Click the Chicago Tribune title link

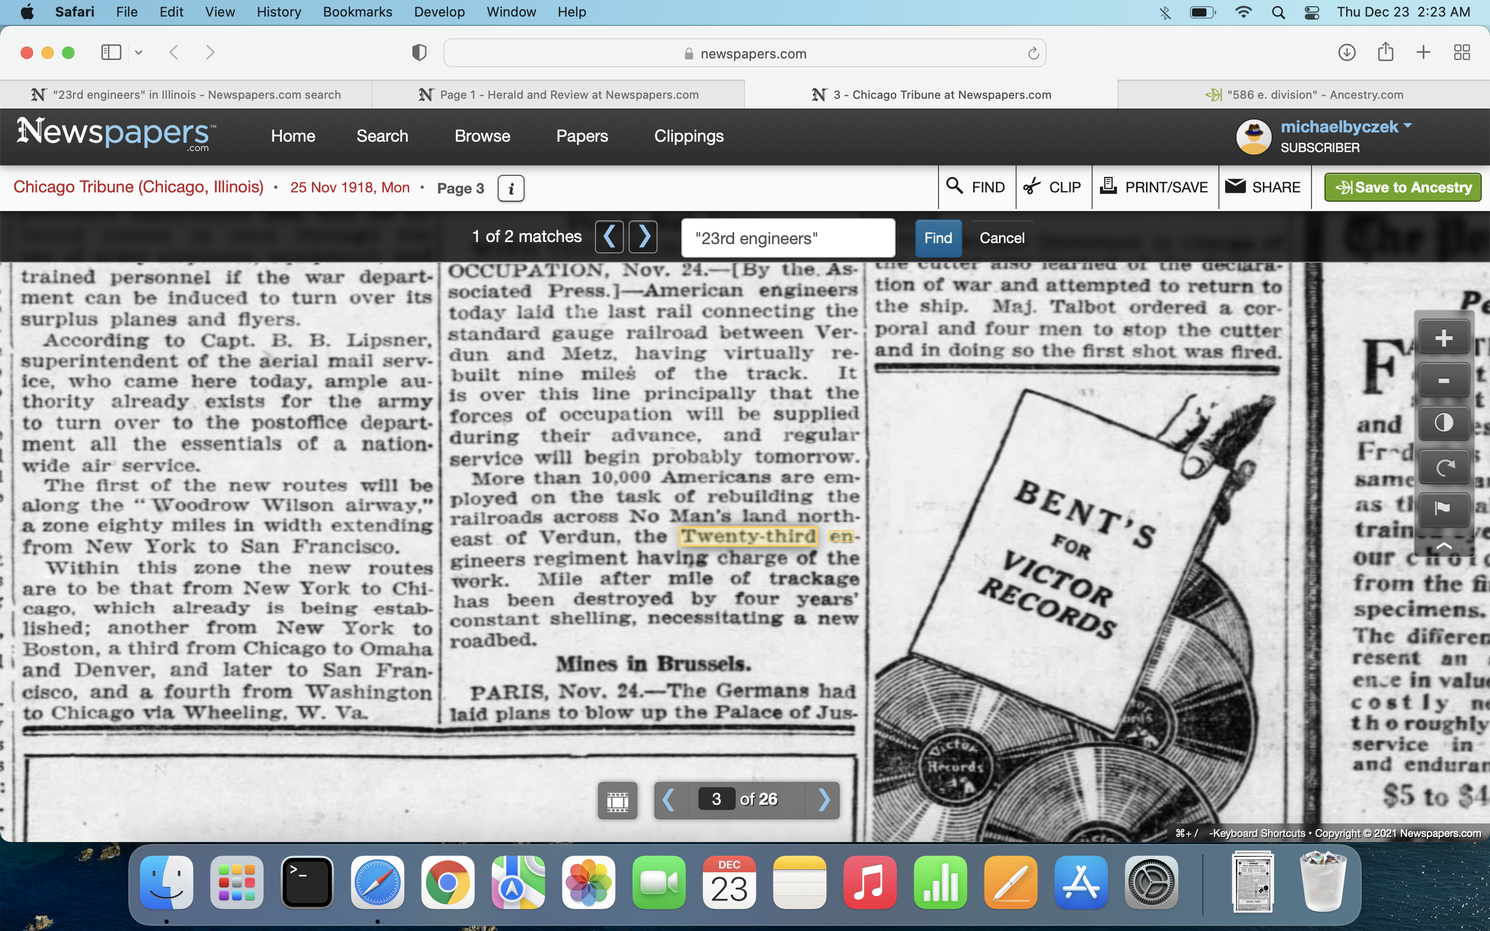(139, 187)
